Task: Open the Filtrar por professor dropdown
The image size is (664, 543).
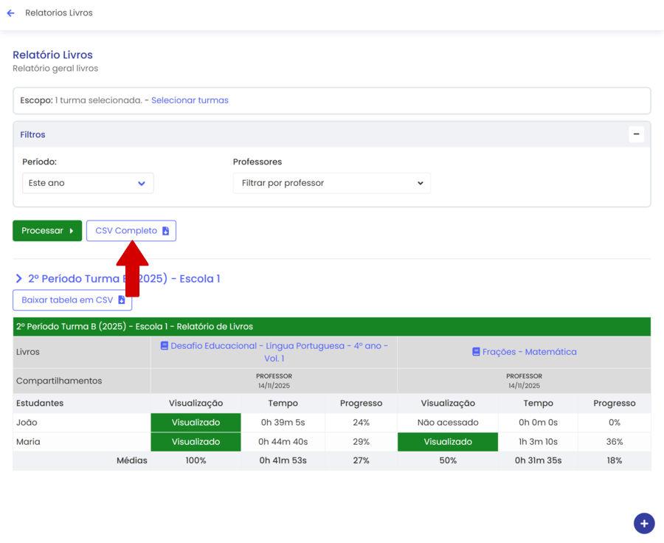Action: pyautogui.click(x=331, y=183)
